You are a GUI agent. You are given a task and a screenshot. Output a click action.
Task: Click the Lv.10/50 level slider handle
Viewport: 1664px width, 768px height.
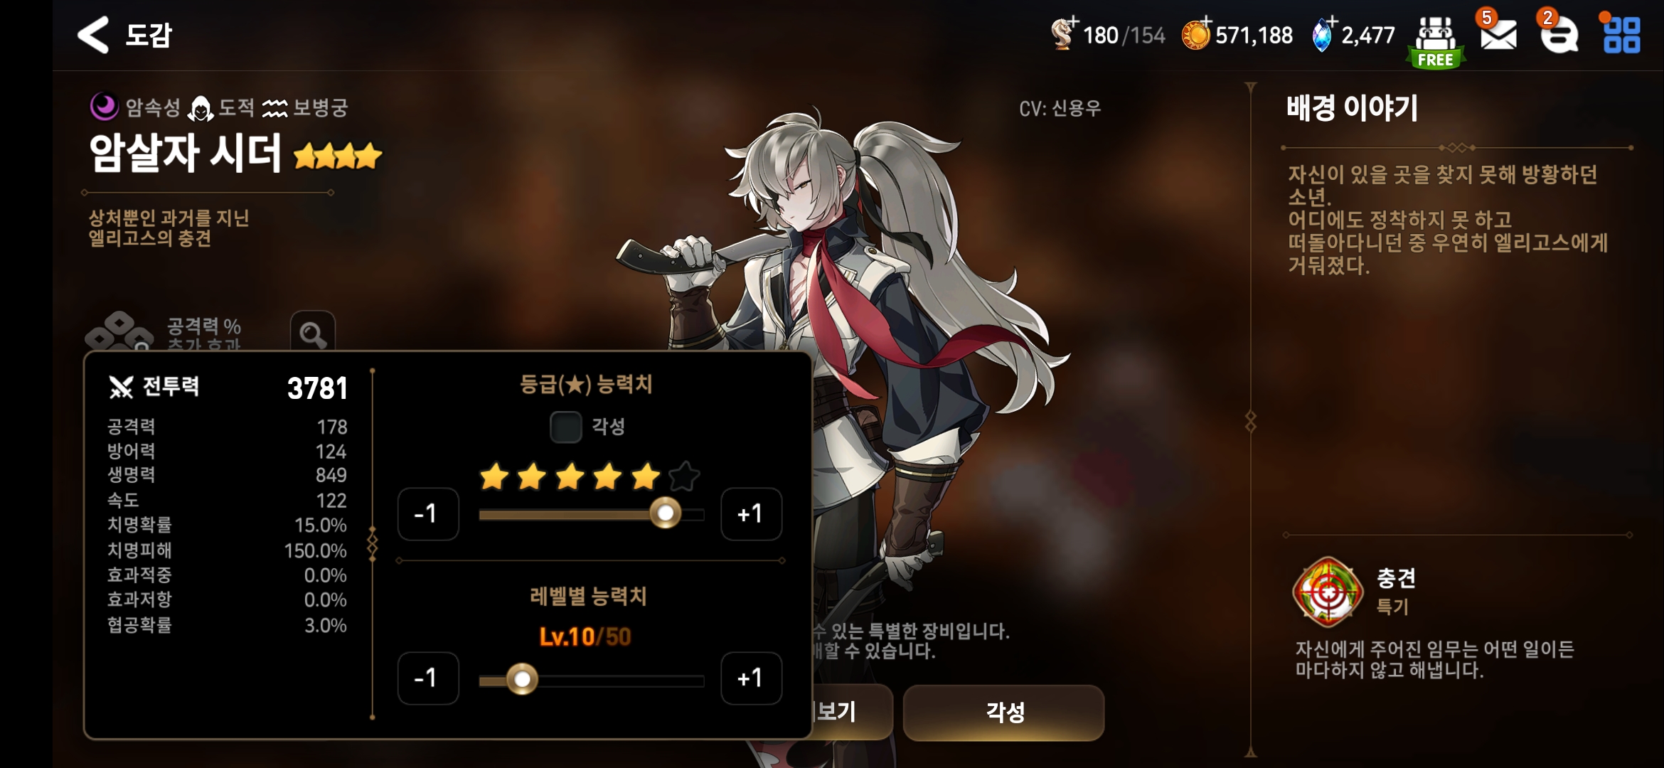pos(522,679)
